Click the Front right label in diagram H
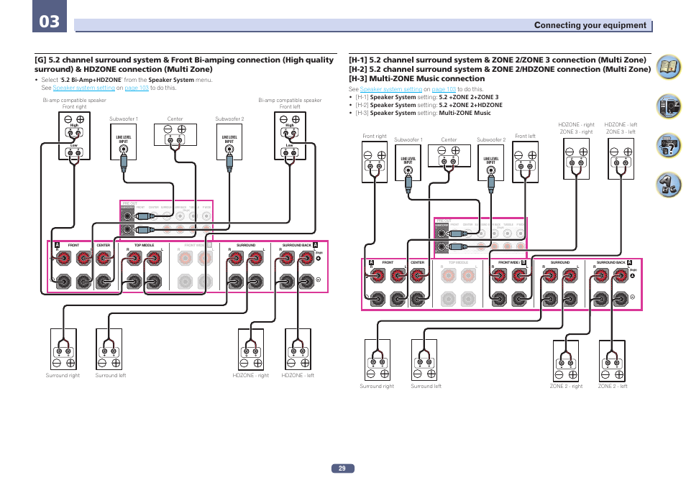The width and height of the screenshot is (686, 485). (x=375, y=137)
